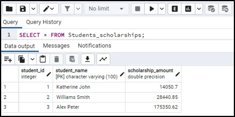Screen dimensions: 235x117
Task: Click the Rollback database icon
Action: pyautogui.click(x=225, y=9)
